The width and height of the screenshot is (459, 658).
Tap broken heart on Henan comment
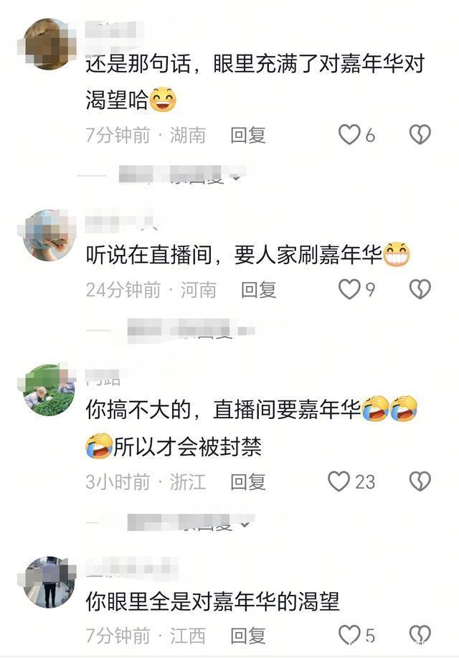pyautogui.click(x=420, y=290)
